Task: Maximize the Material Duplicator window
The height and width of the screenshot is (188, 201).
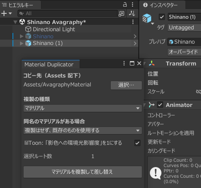Action: point(132,63)
